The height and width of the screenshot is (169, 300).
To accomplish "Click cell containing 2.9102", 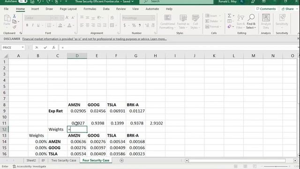I will 155,123.
